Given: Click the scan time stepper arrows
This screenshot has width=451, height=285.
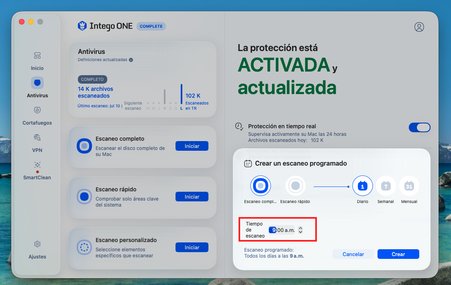Looking at the screenshot, I should click(300, 230).
